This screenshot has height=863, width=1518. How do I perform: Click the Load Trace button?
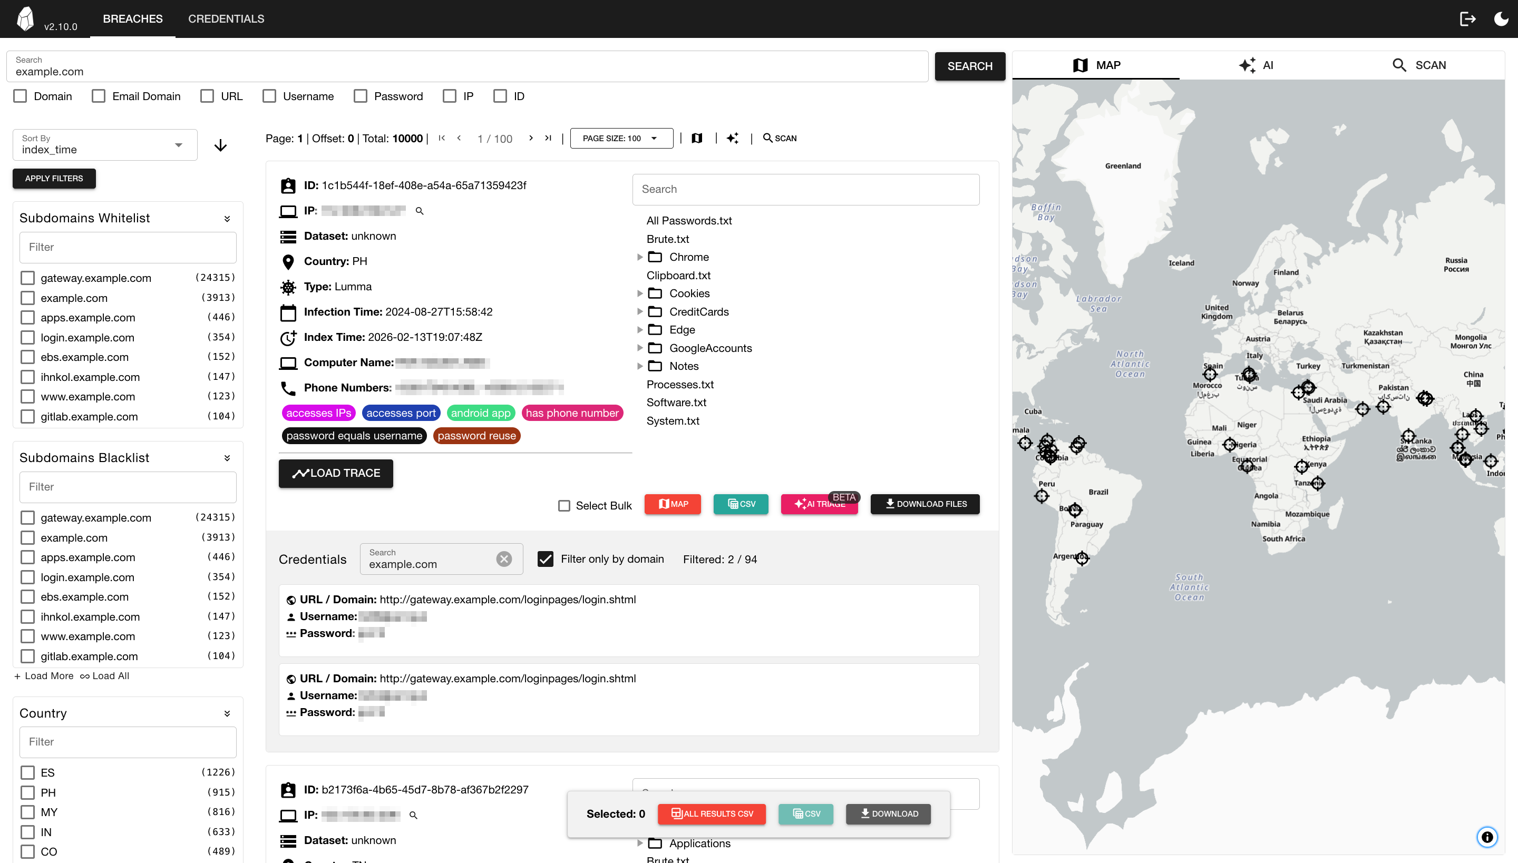[x=336, y=473]
